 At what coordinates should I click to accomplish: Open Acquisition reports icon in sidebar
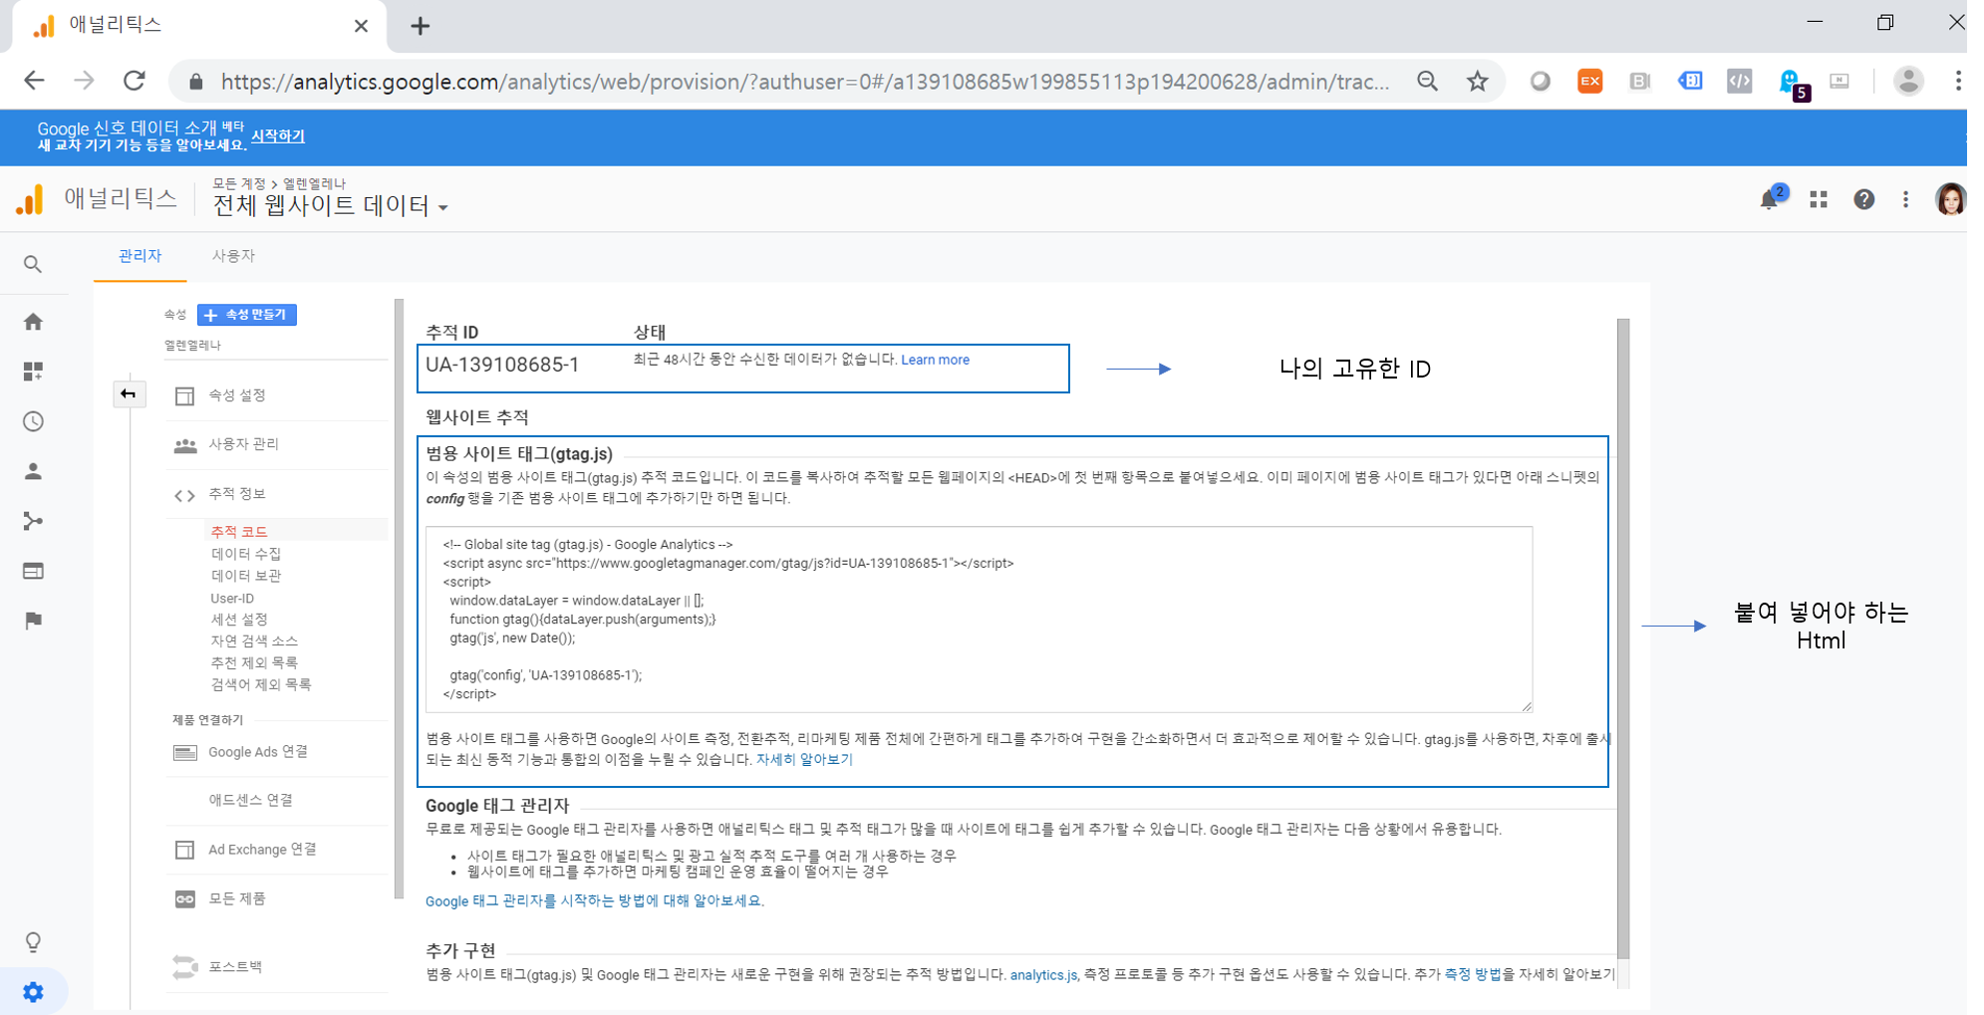(33, 521)
